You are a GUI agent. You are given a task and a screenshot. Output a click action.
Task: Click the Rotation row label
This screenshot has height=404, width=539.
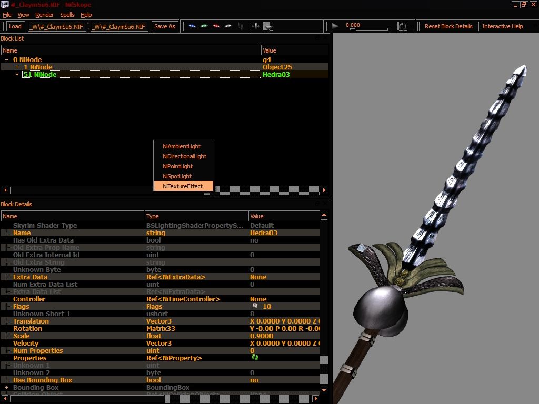(27, 328)
